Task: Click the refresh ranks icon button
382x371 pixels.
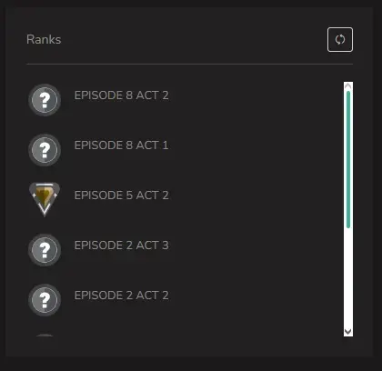Action: (x=340, y=39)
